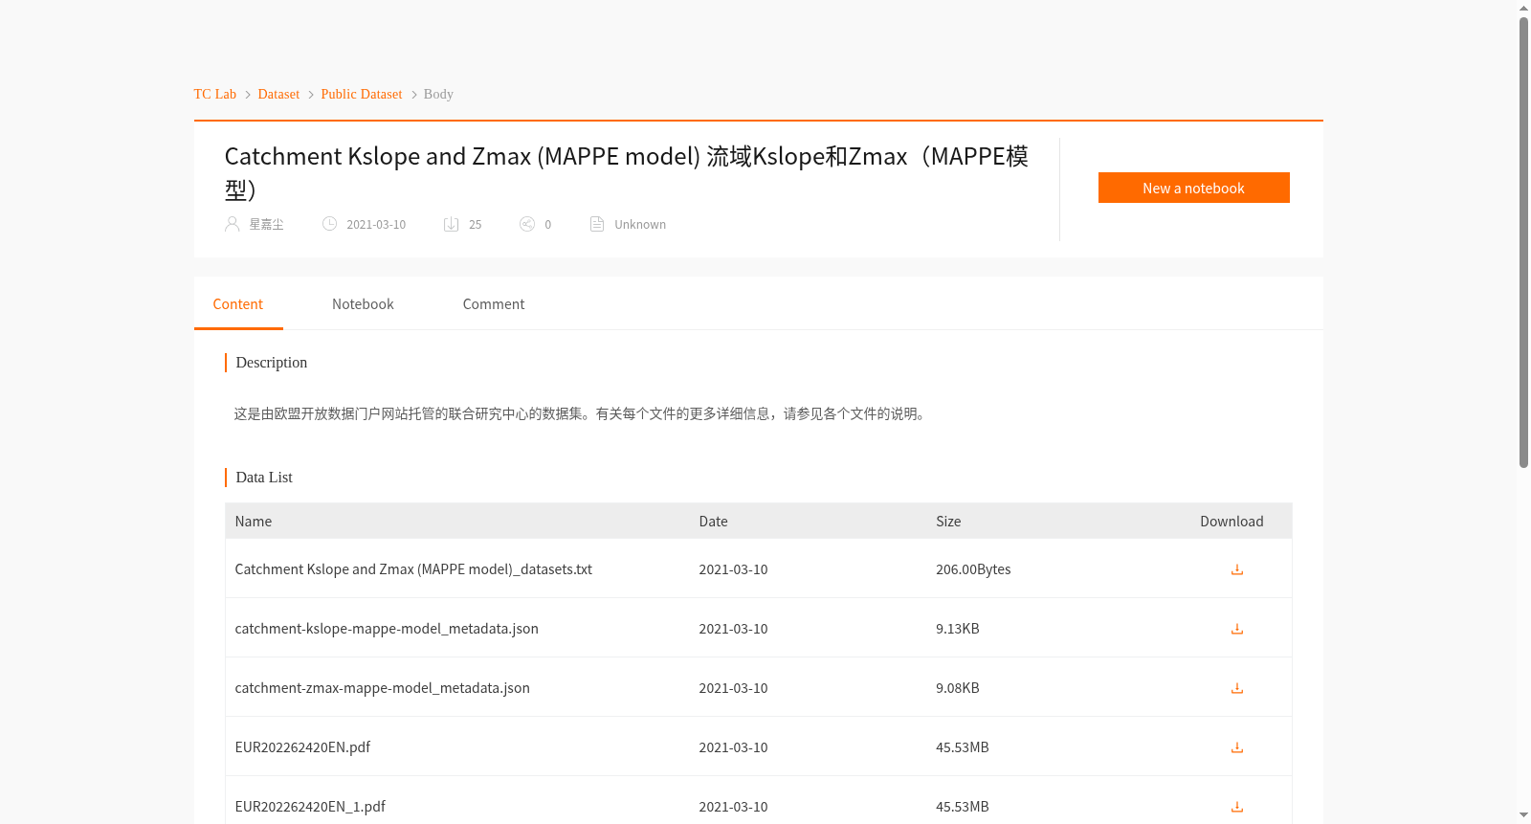Click the clock icon beside 2021-03-10
Viewport: 1531px width, 824px height.
tap(329, 224)
